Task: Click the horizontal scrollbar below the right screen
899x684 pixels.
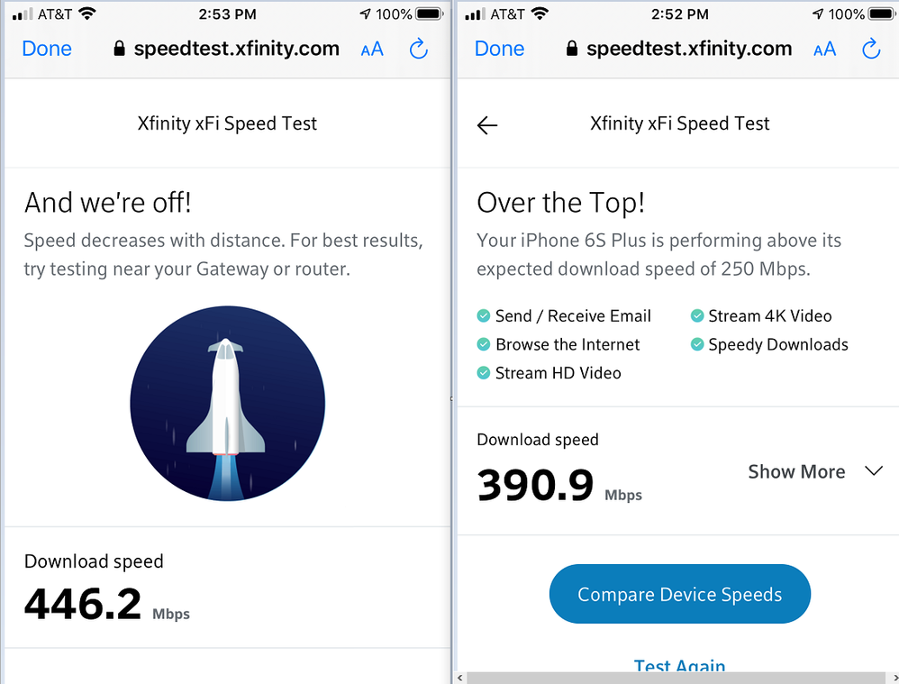Action: pos(676,678)
